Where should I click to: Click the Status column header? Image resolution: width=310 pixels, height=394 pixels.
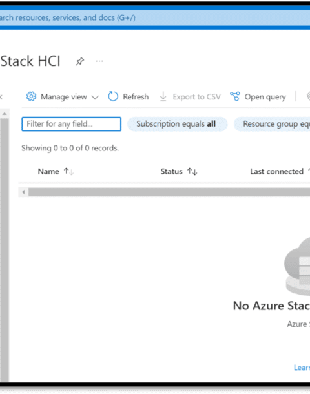(171, 172)
